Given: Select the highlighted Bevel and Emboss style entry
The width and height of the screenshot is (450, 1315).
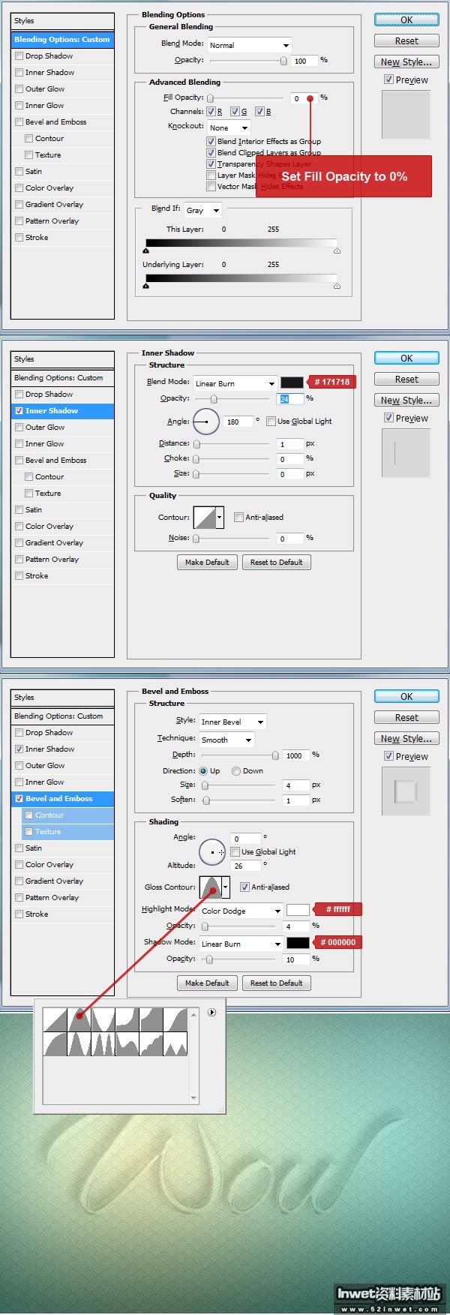Looking at the screenshot, I should [63, 799].
